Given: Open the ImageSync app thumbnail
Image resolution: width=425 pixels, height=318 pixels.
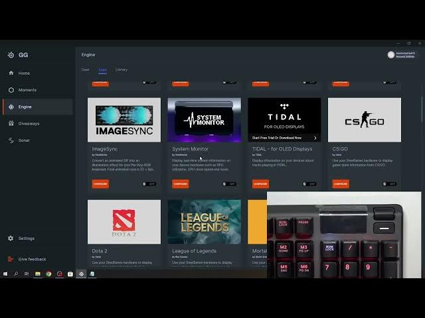Looking at the screenshot, I should 124,120.
